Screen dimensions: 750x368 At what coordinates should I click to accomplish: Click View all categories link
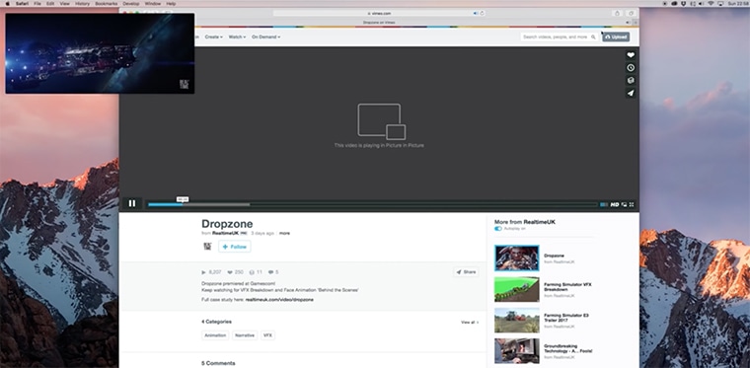click(x=470, y=323)
